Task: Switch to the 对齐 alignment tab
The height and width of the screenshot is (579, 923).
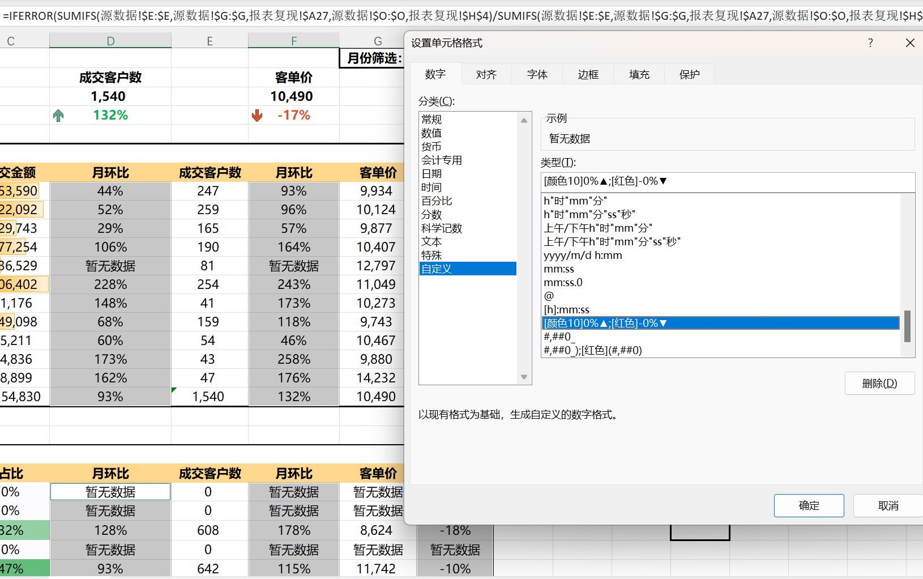Action: tap(485, 74)
